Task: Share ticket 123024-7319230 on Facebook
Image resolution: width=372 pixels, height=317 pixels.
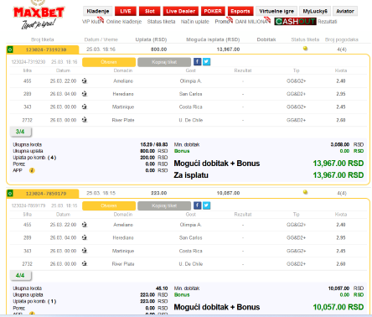Action: pyautogui.click(x=197, y=62)
